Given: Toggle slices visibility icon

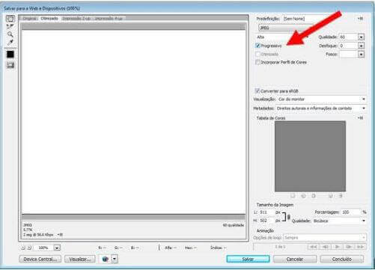Looking at the screenshot, I should [10, 65].
